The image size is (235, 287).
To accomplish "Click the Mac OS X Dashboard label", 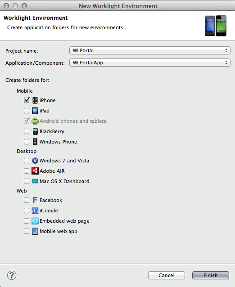I will [64, 181].
